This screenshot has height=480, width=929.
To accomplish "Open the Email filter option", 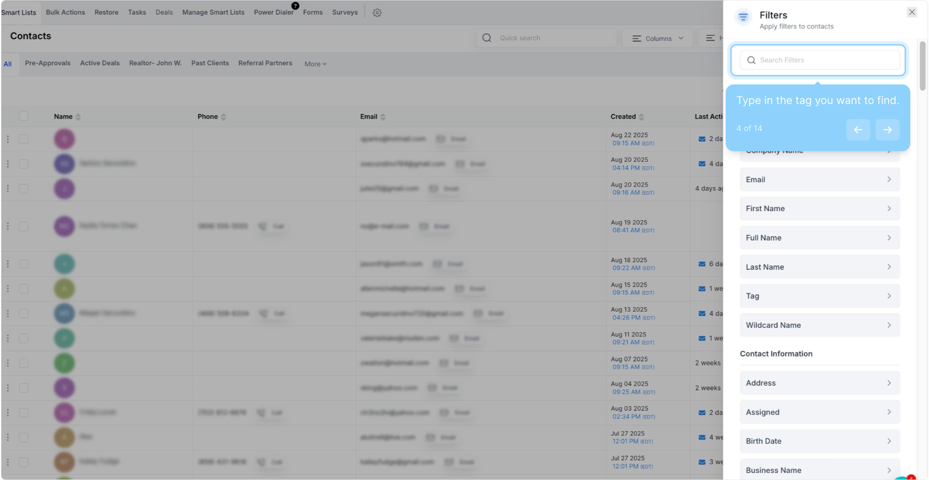I will tap(819, 180).
